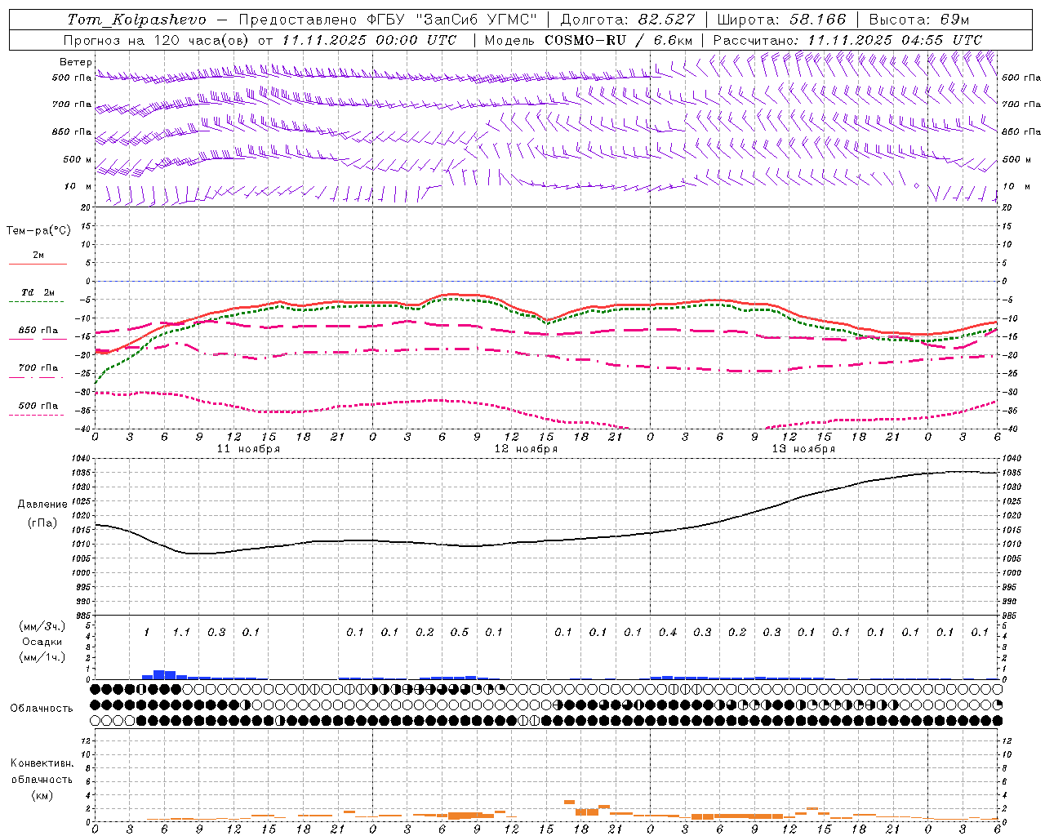
Task: Click the 0.5 precipitation value
Action: (x=459, y=632)
